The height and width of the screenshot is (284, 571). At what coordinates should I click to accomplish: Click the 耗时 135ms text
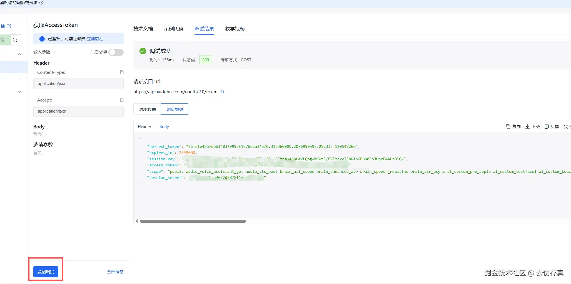click(x=162, y=60)
